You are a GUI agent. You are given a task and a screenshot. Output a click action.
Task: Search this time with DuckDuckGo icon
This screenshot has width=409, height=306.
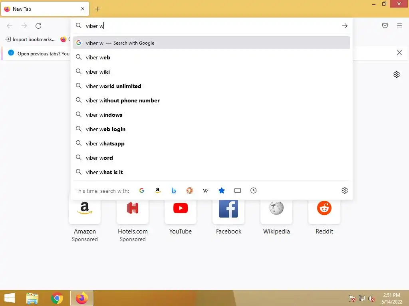click(190, 190)
